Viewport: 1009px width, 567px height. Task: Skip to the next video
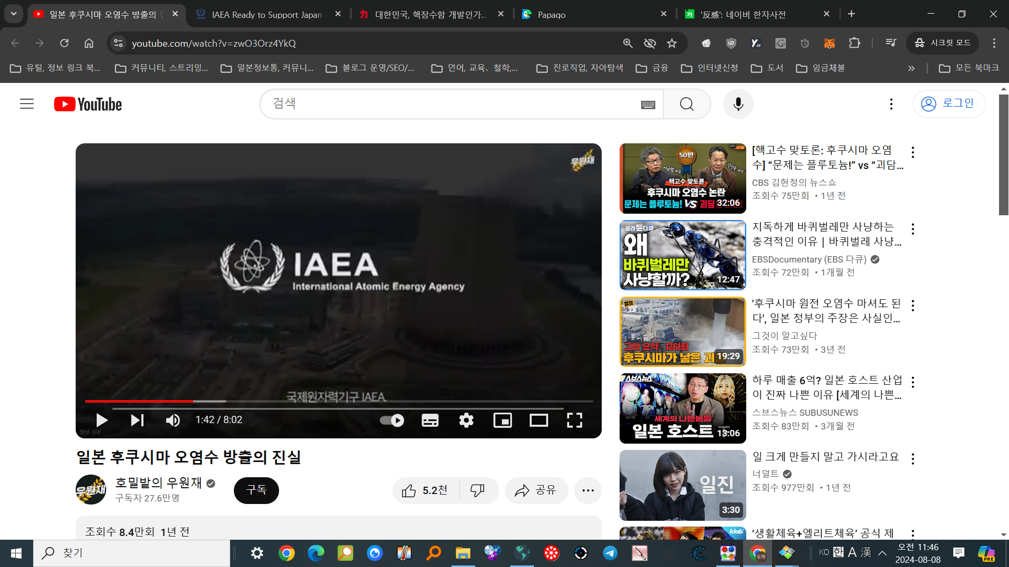[137, 420]
